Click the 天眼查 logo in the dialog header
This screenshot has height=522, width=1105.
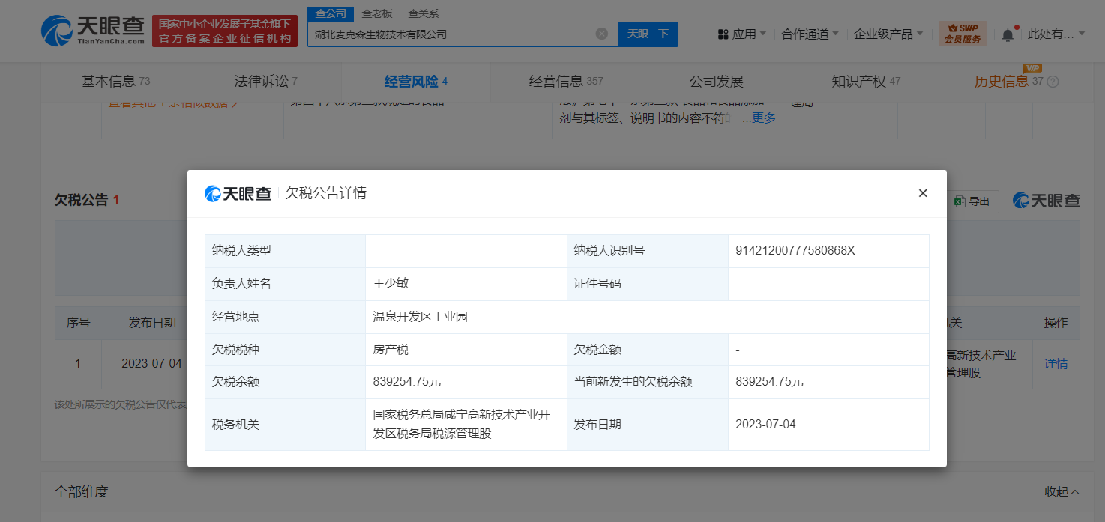pos(238,193)
